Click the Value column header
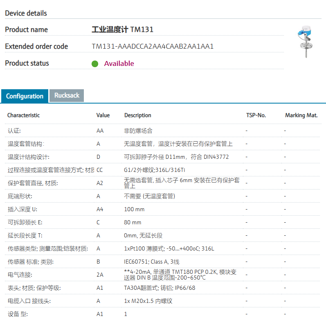 pos(103,115)
